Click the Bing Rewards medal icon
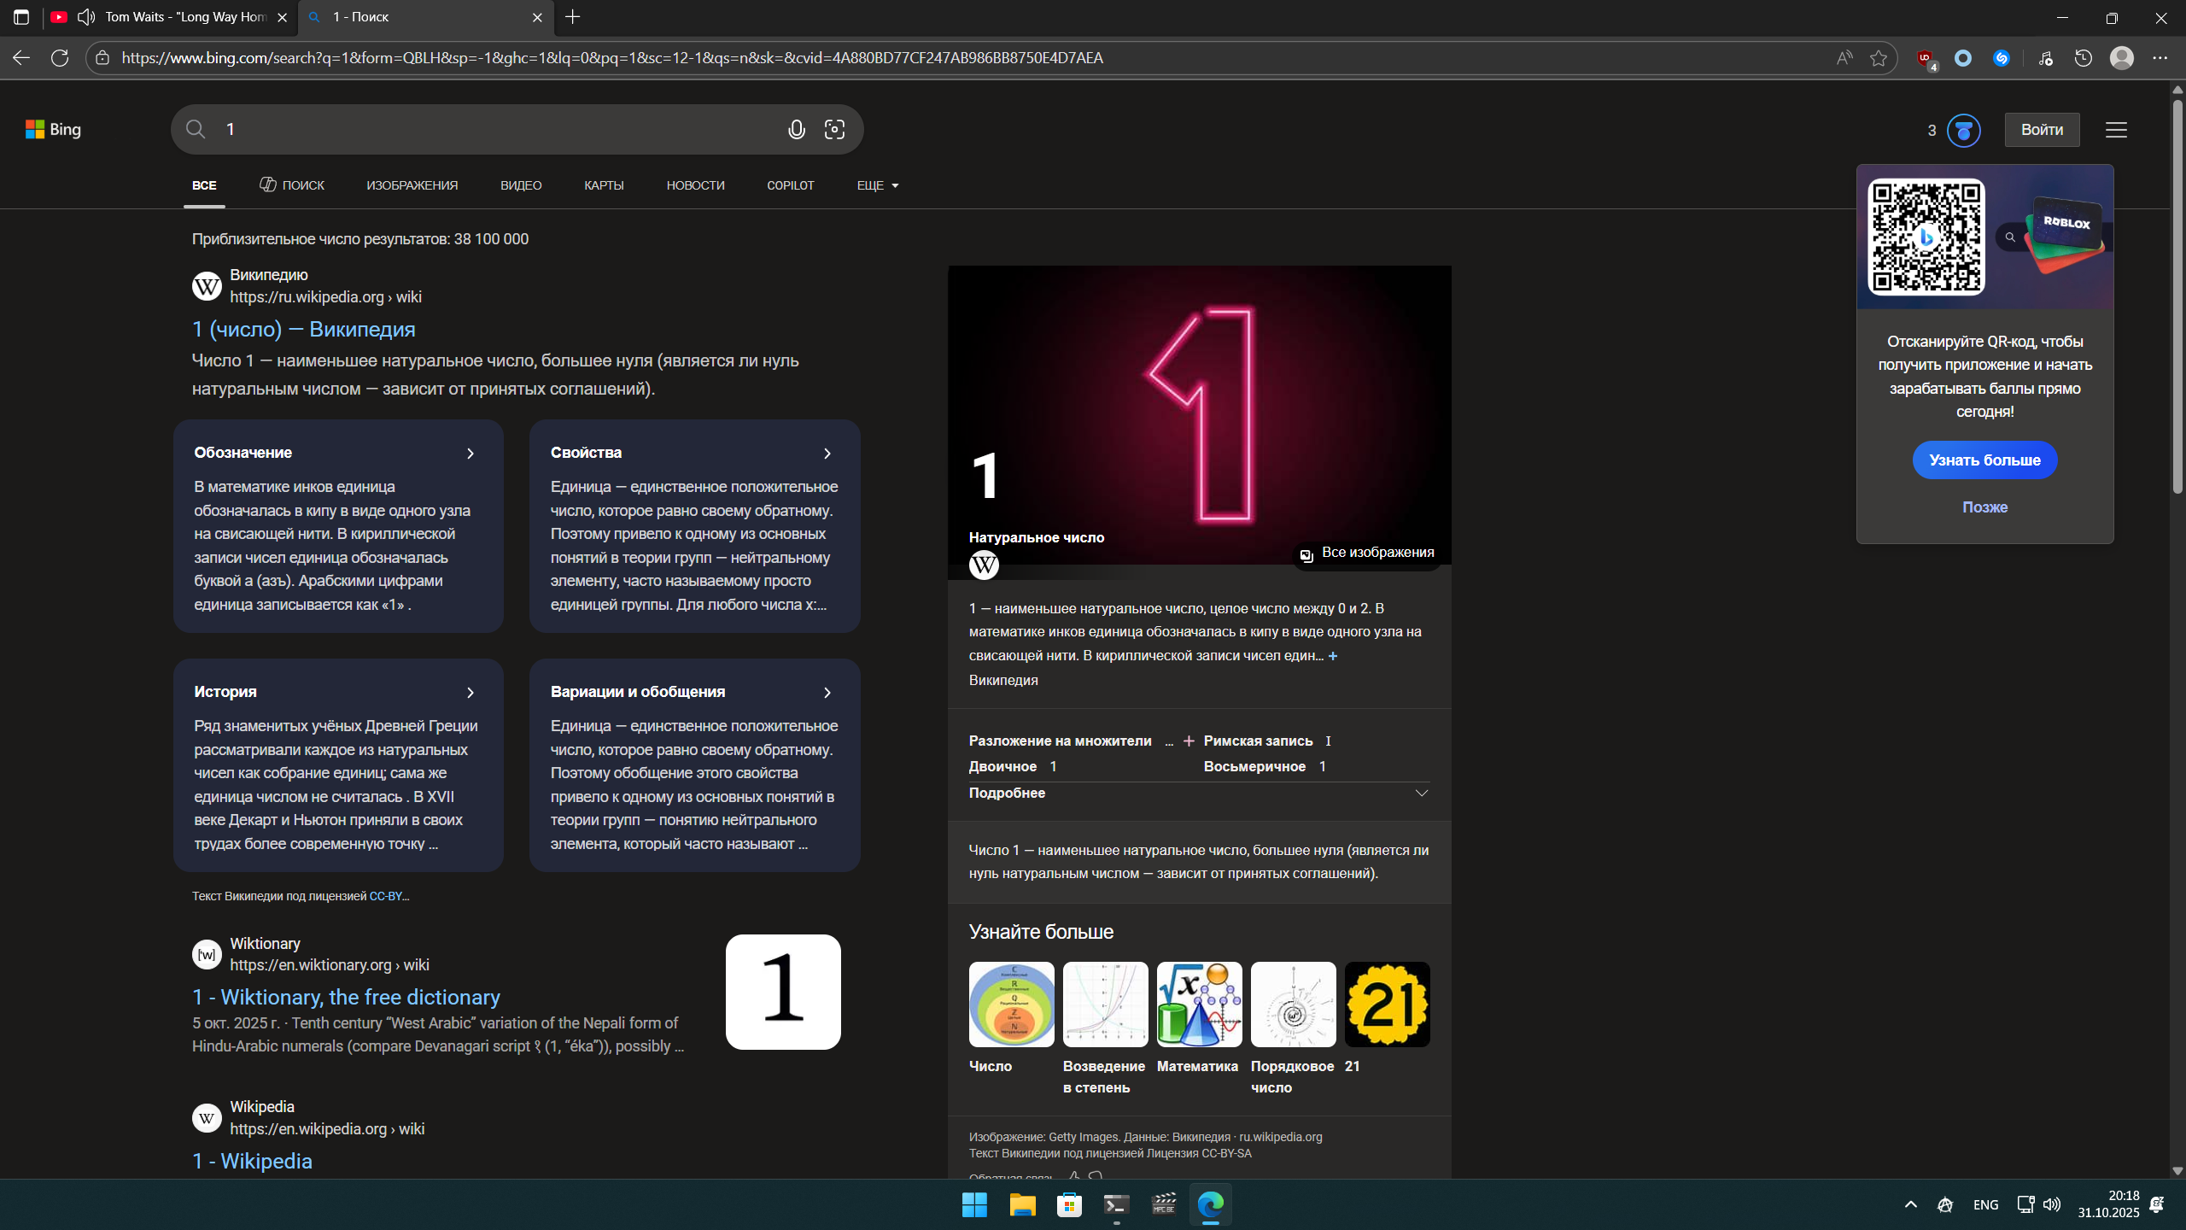Viewport: 2186px width, 1230px height. tap(1963, 131)
